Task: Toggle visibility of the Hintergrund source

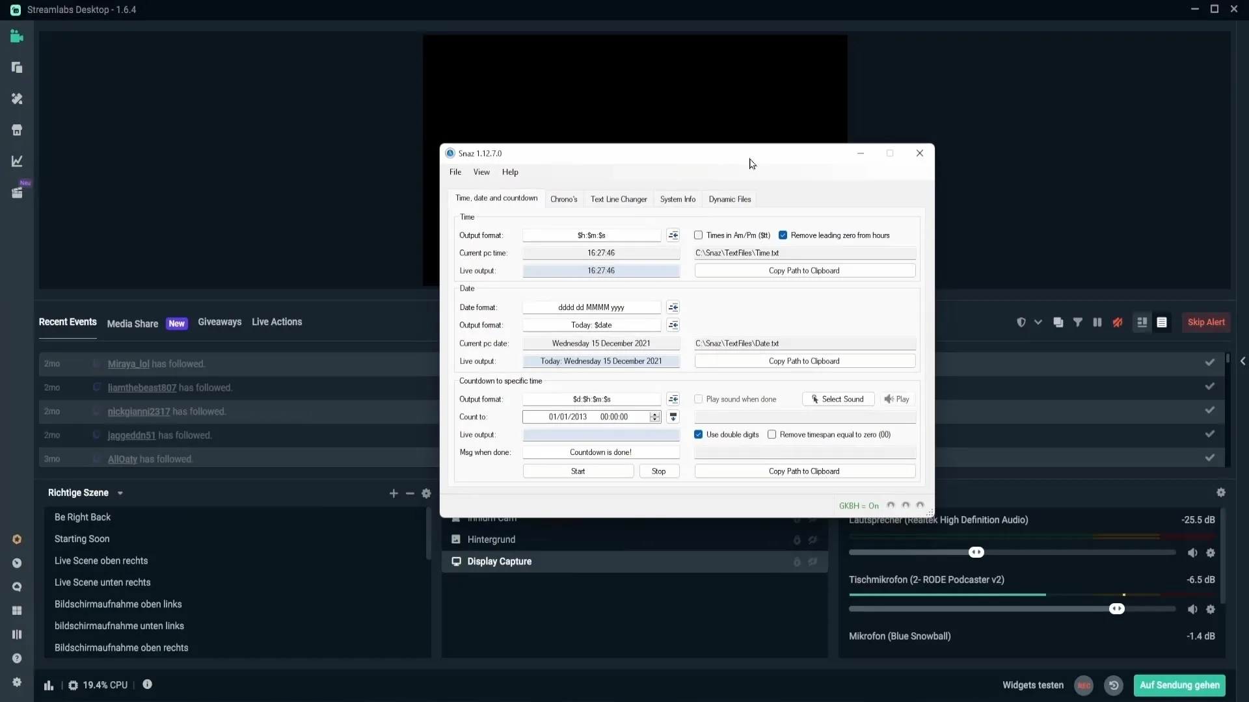Action: coord(813,540)
